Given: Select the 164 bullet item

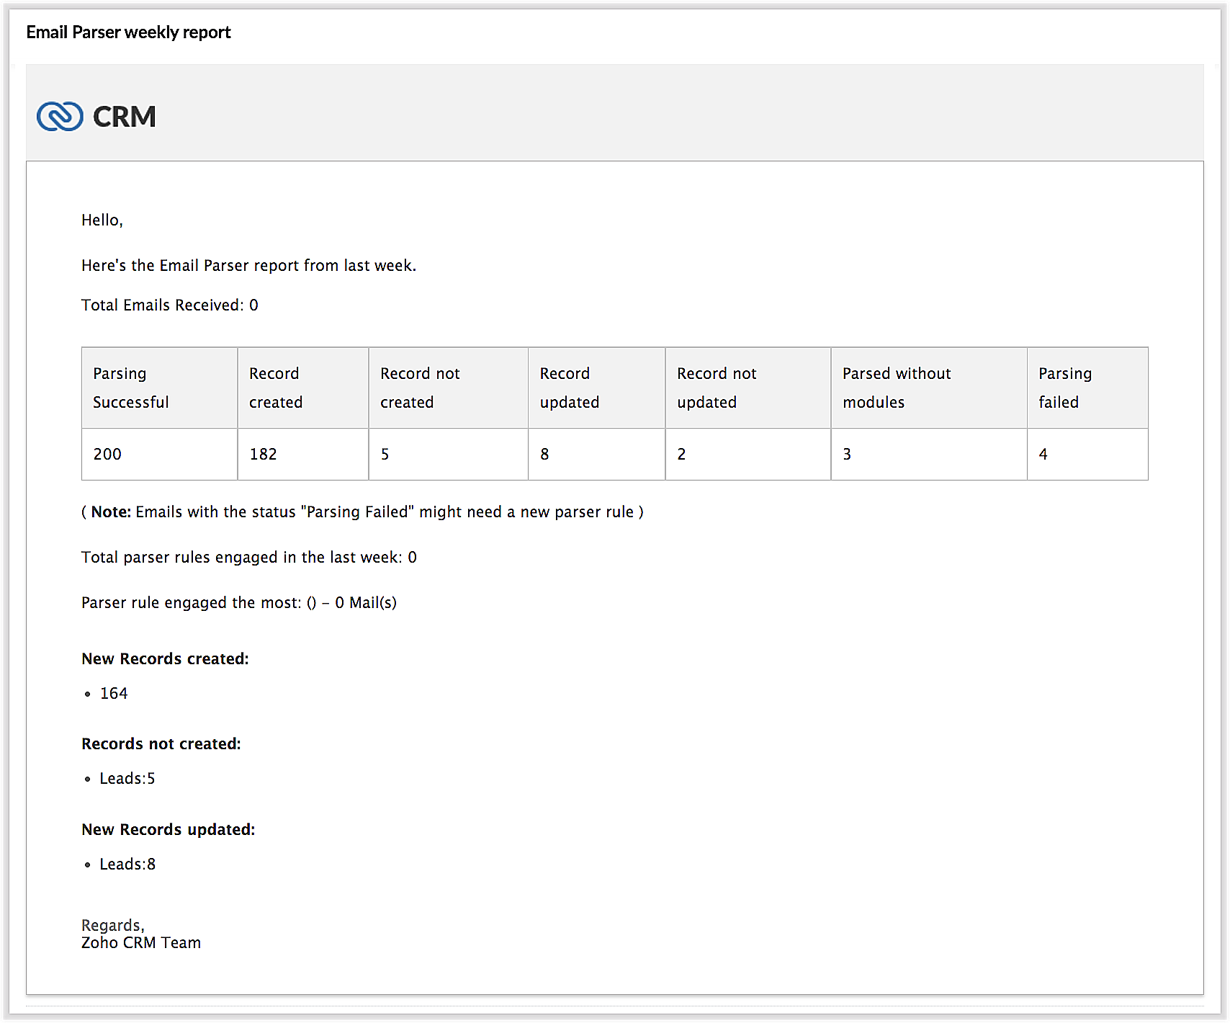Looking at the screenshot, I should [x=114, y=693].
